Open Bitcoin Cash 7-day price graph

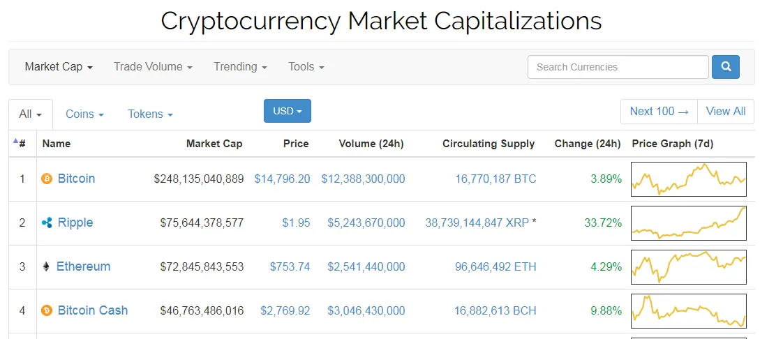pos(689,310)
